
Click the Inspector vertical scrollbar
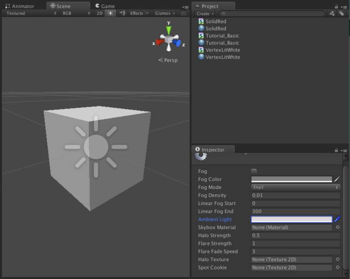coord(346,218)
